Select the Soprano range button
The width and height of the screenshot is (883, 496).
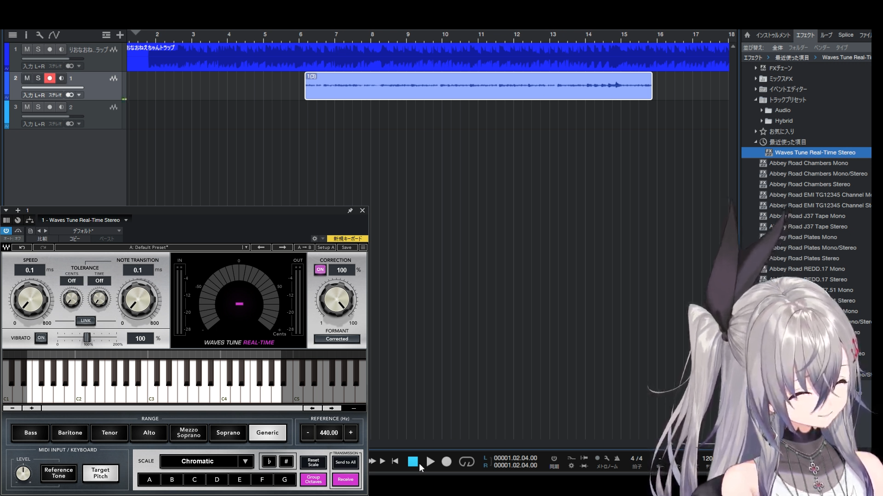tap(228, 433)
